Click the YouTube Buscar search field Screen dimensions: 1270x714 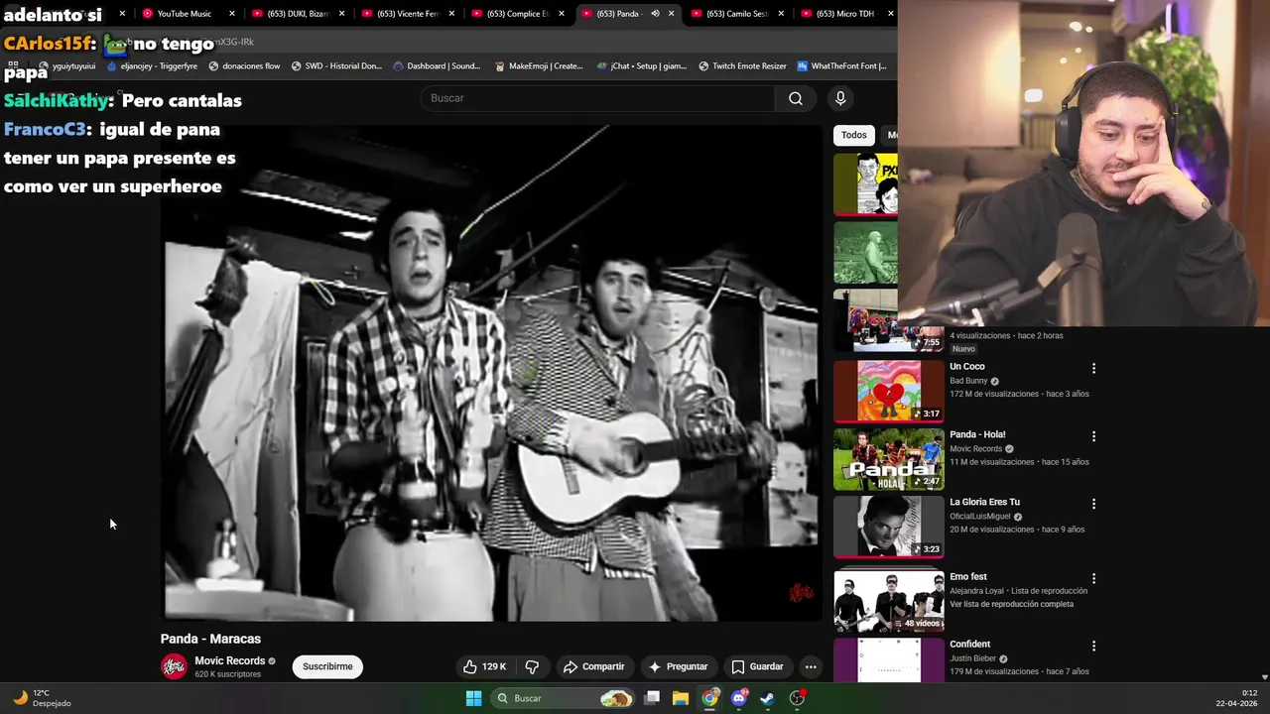(x=597, y=98)
